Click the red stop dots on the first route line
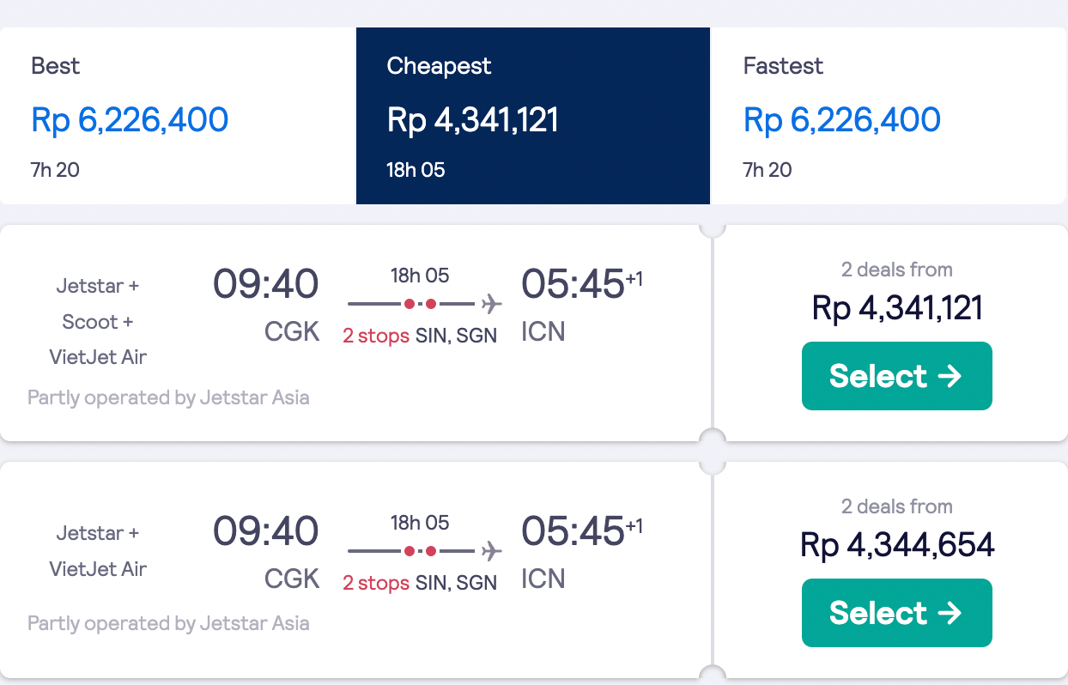This screenshot has height=685, width=1068. tap(421, 304)
